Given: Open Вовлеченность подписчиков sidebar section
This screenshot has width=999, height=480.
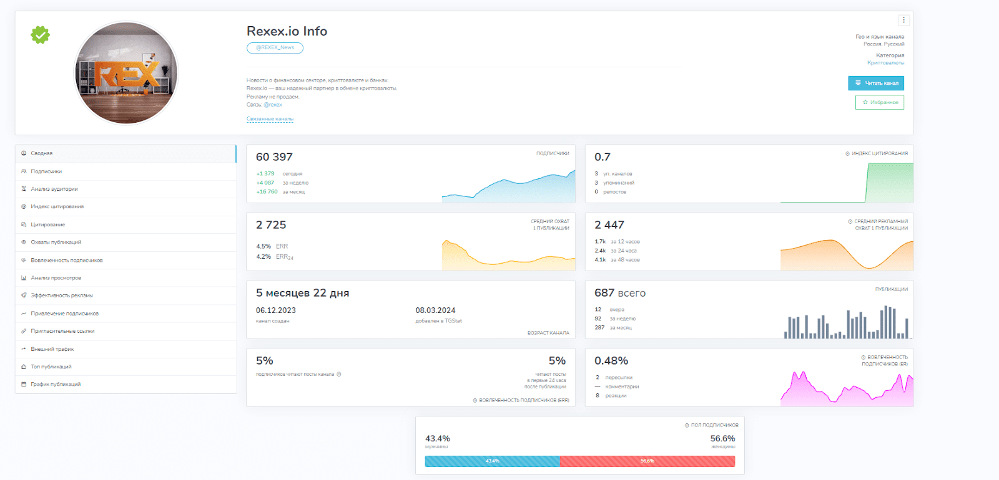Looking at the screenshot, I should pyautogui.click(x=125, y=260).
